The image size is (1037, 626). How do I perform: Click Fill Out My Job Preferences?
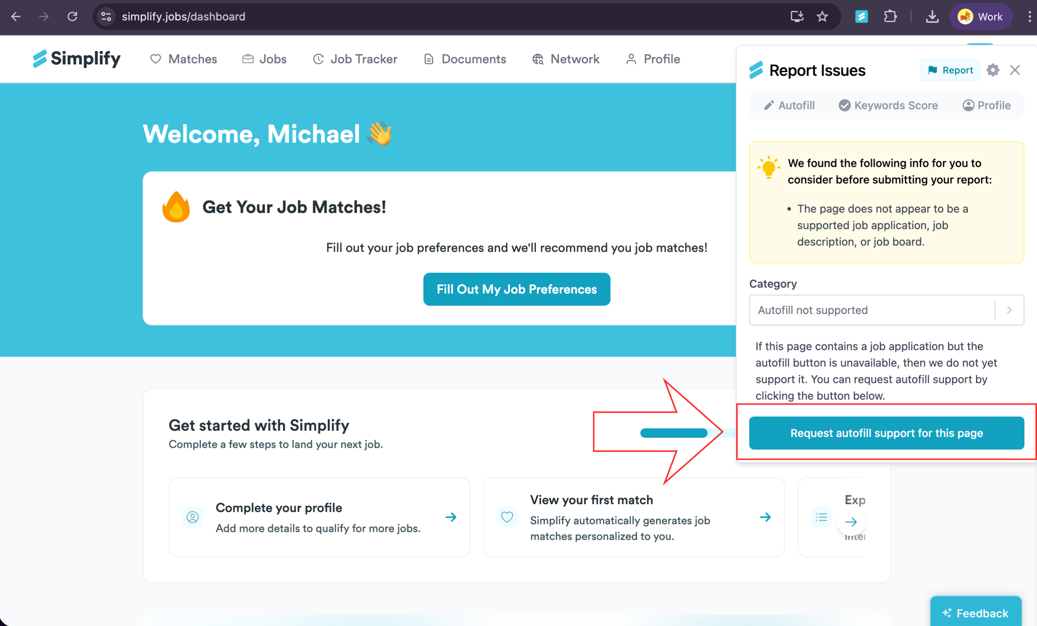(517, 289)
